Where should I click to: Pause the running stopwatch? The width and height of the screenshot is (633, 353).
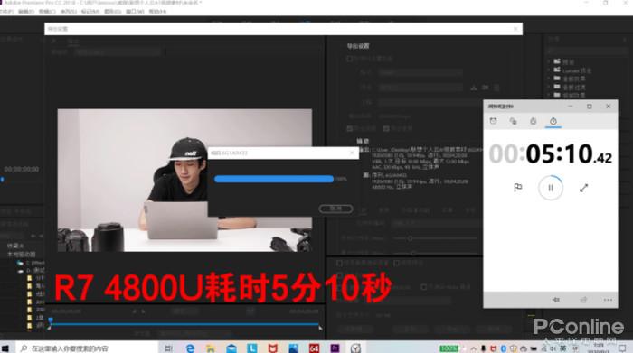(550, 188)
